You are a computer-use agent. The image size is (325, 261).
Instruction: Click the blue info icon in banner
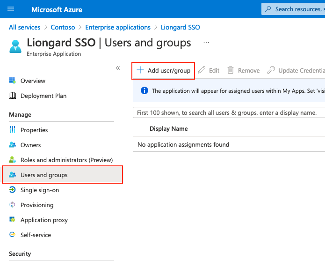(x=144, y=90)
